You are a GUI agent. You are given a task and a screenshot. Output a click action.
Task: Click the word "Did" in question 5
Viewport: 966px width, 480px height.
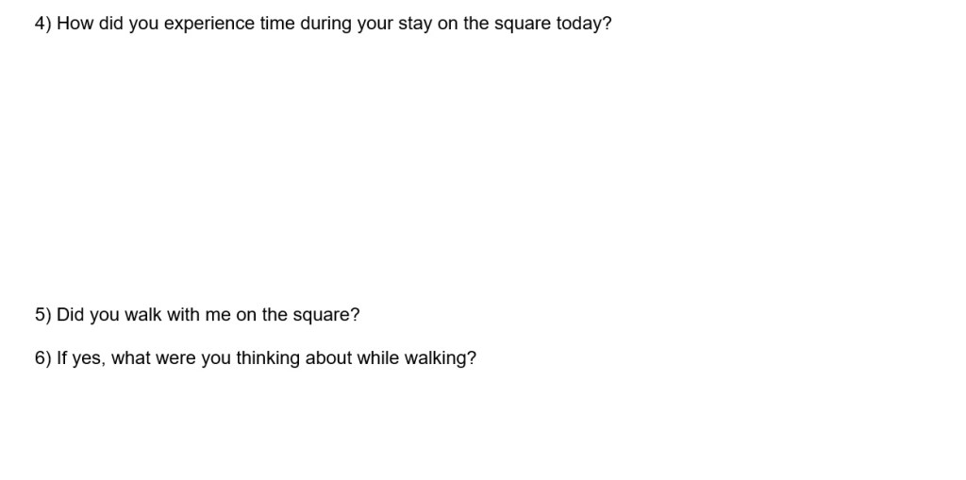coord(71,315)
